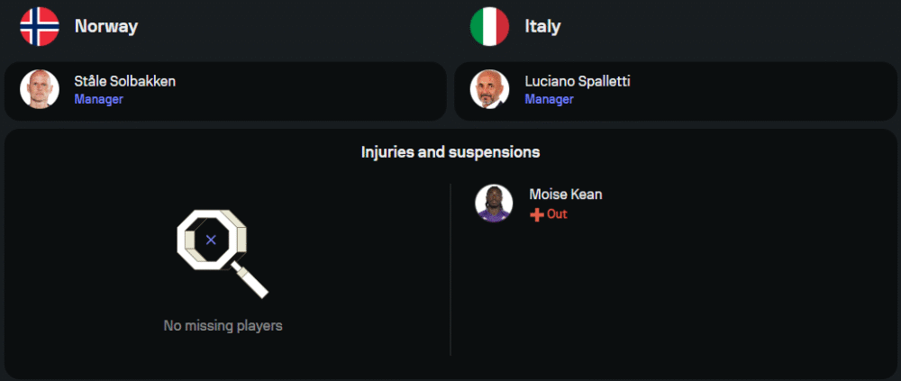The height and width of the screenshot is (381, 901).
Task: Click the Injuries and suspensions heading
Action: [450, 152]
